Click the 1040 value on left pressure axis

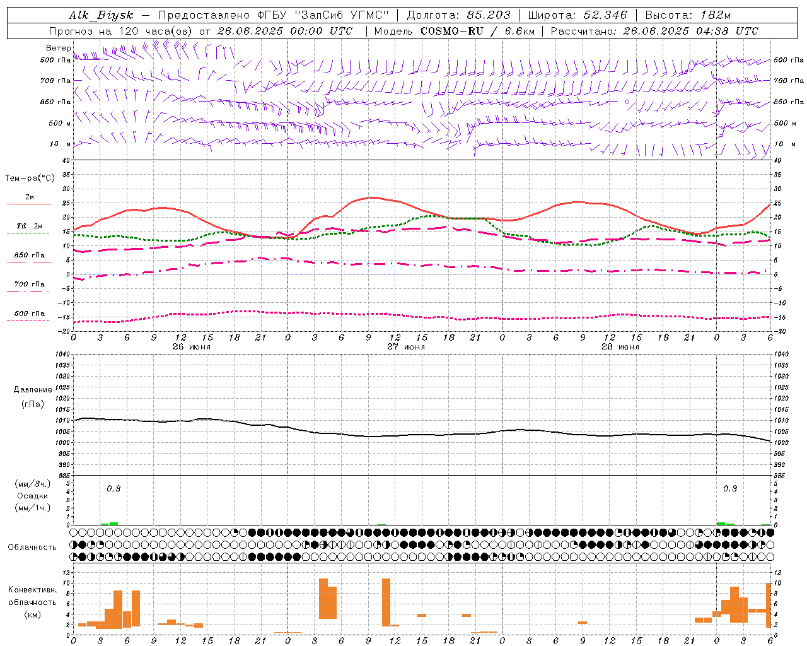(63, 354)
